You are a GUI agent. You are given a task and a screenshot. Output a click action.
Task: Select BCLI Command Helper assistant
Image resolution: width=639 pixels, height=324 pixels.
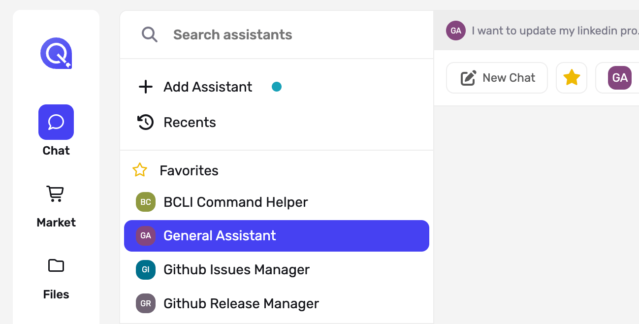[x=277, y=202]
